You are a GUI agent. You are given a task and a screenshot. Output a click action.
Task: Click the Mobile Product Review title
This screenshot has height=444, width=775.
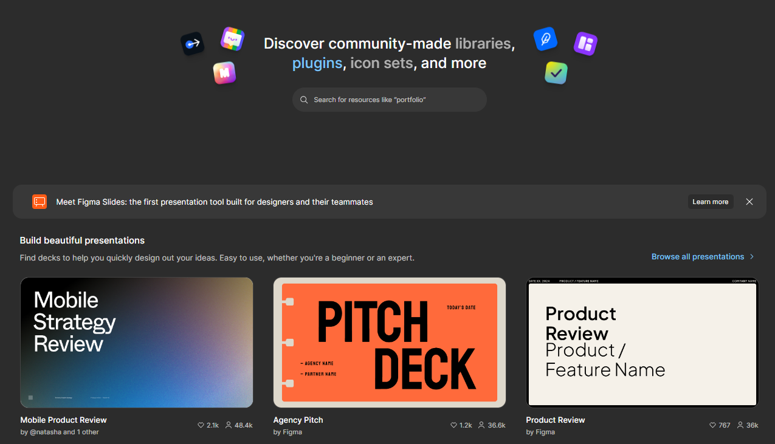[64, 420]
